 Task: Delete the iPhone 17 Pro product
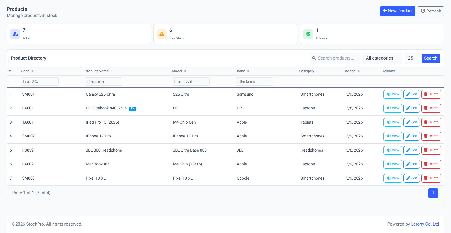pyautogui.click(x=431, y=136)
